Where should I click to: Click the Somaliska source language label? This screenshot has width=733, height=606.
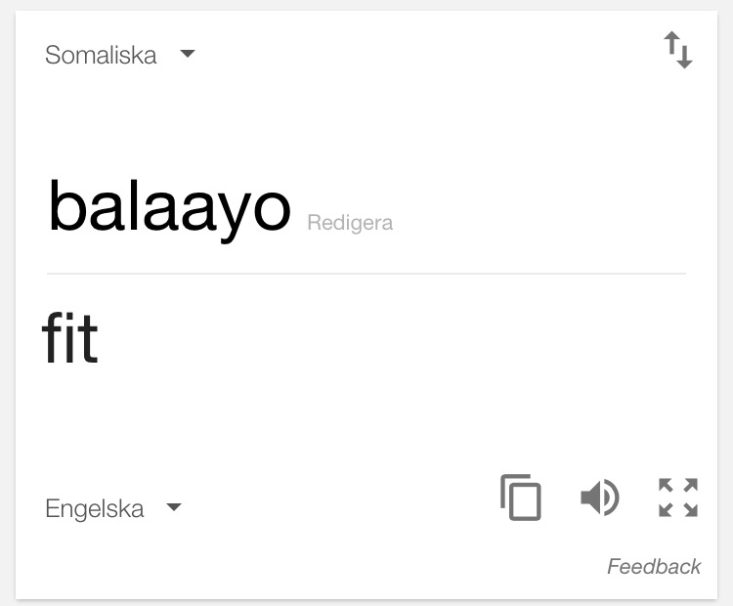(x=101, y=55)
